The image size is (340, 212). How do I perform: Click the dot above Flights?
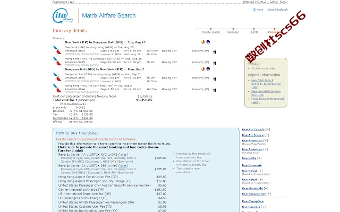pyautogui.click(x=254, y=29)
